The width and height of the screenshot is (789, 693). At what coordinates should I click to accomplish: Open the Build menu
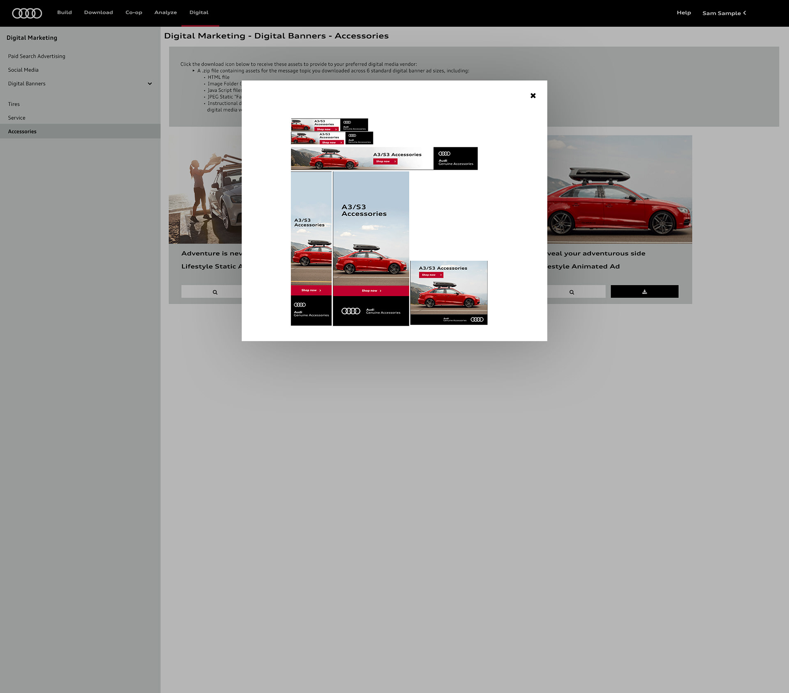(x=65, y=12)
